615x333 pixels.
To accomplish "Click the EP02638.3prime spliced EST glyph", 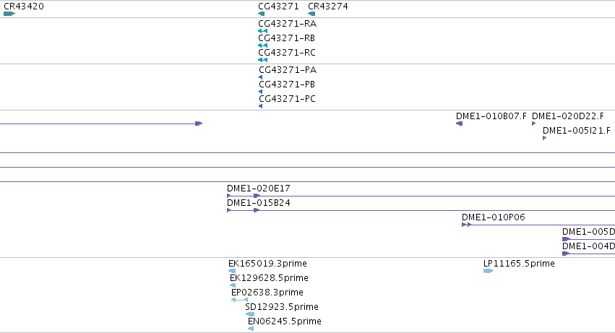I will [240, 300].
